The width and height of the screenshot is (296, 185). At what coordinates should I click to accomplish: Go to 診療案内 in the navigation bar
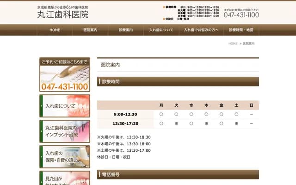(x=125, y=30)
